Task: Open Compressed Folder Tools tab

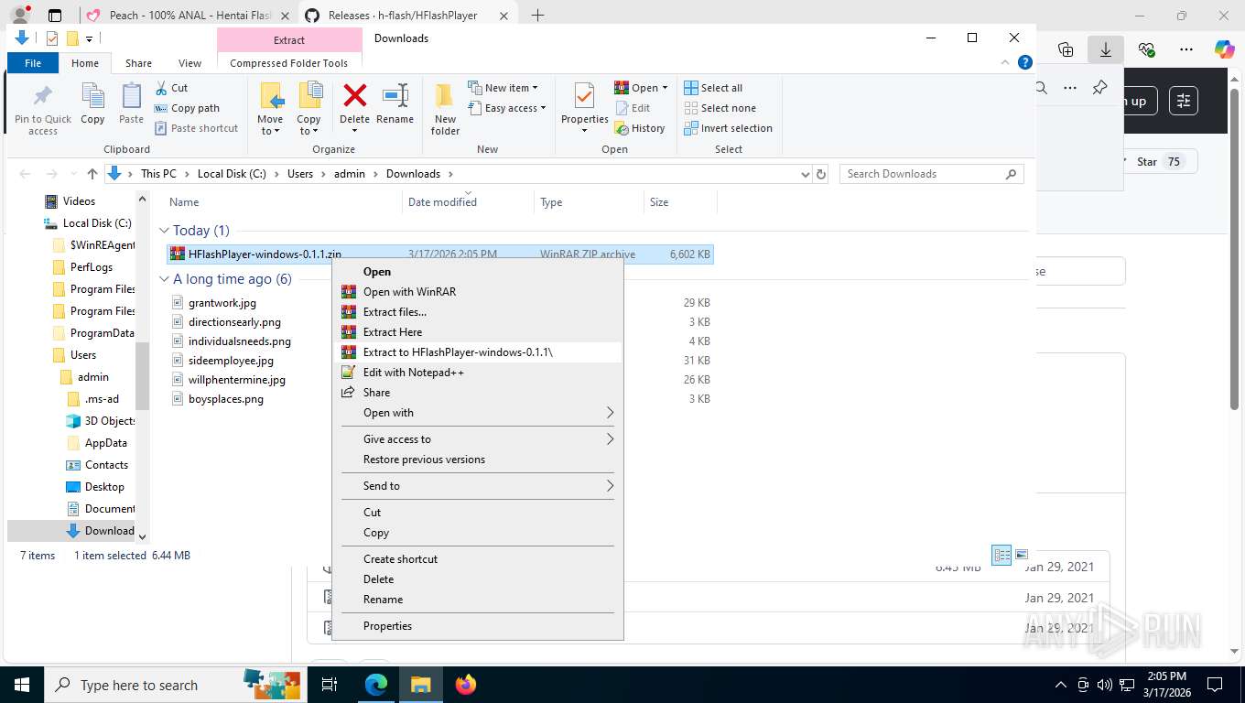Action: click(x=288, y=63)
